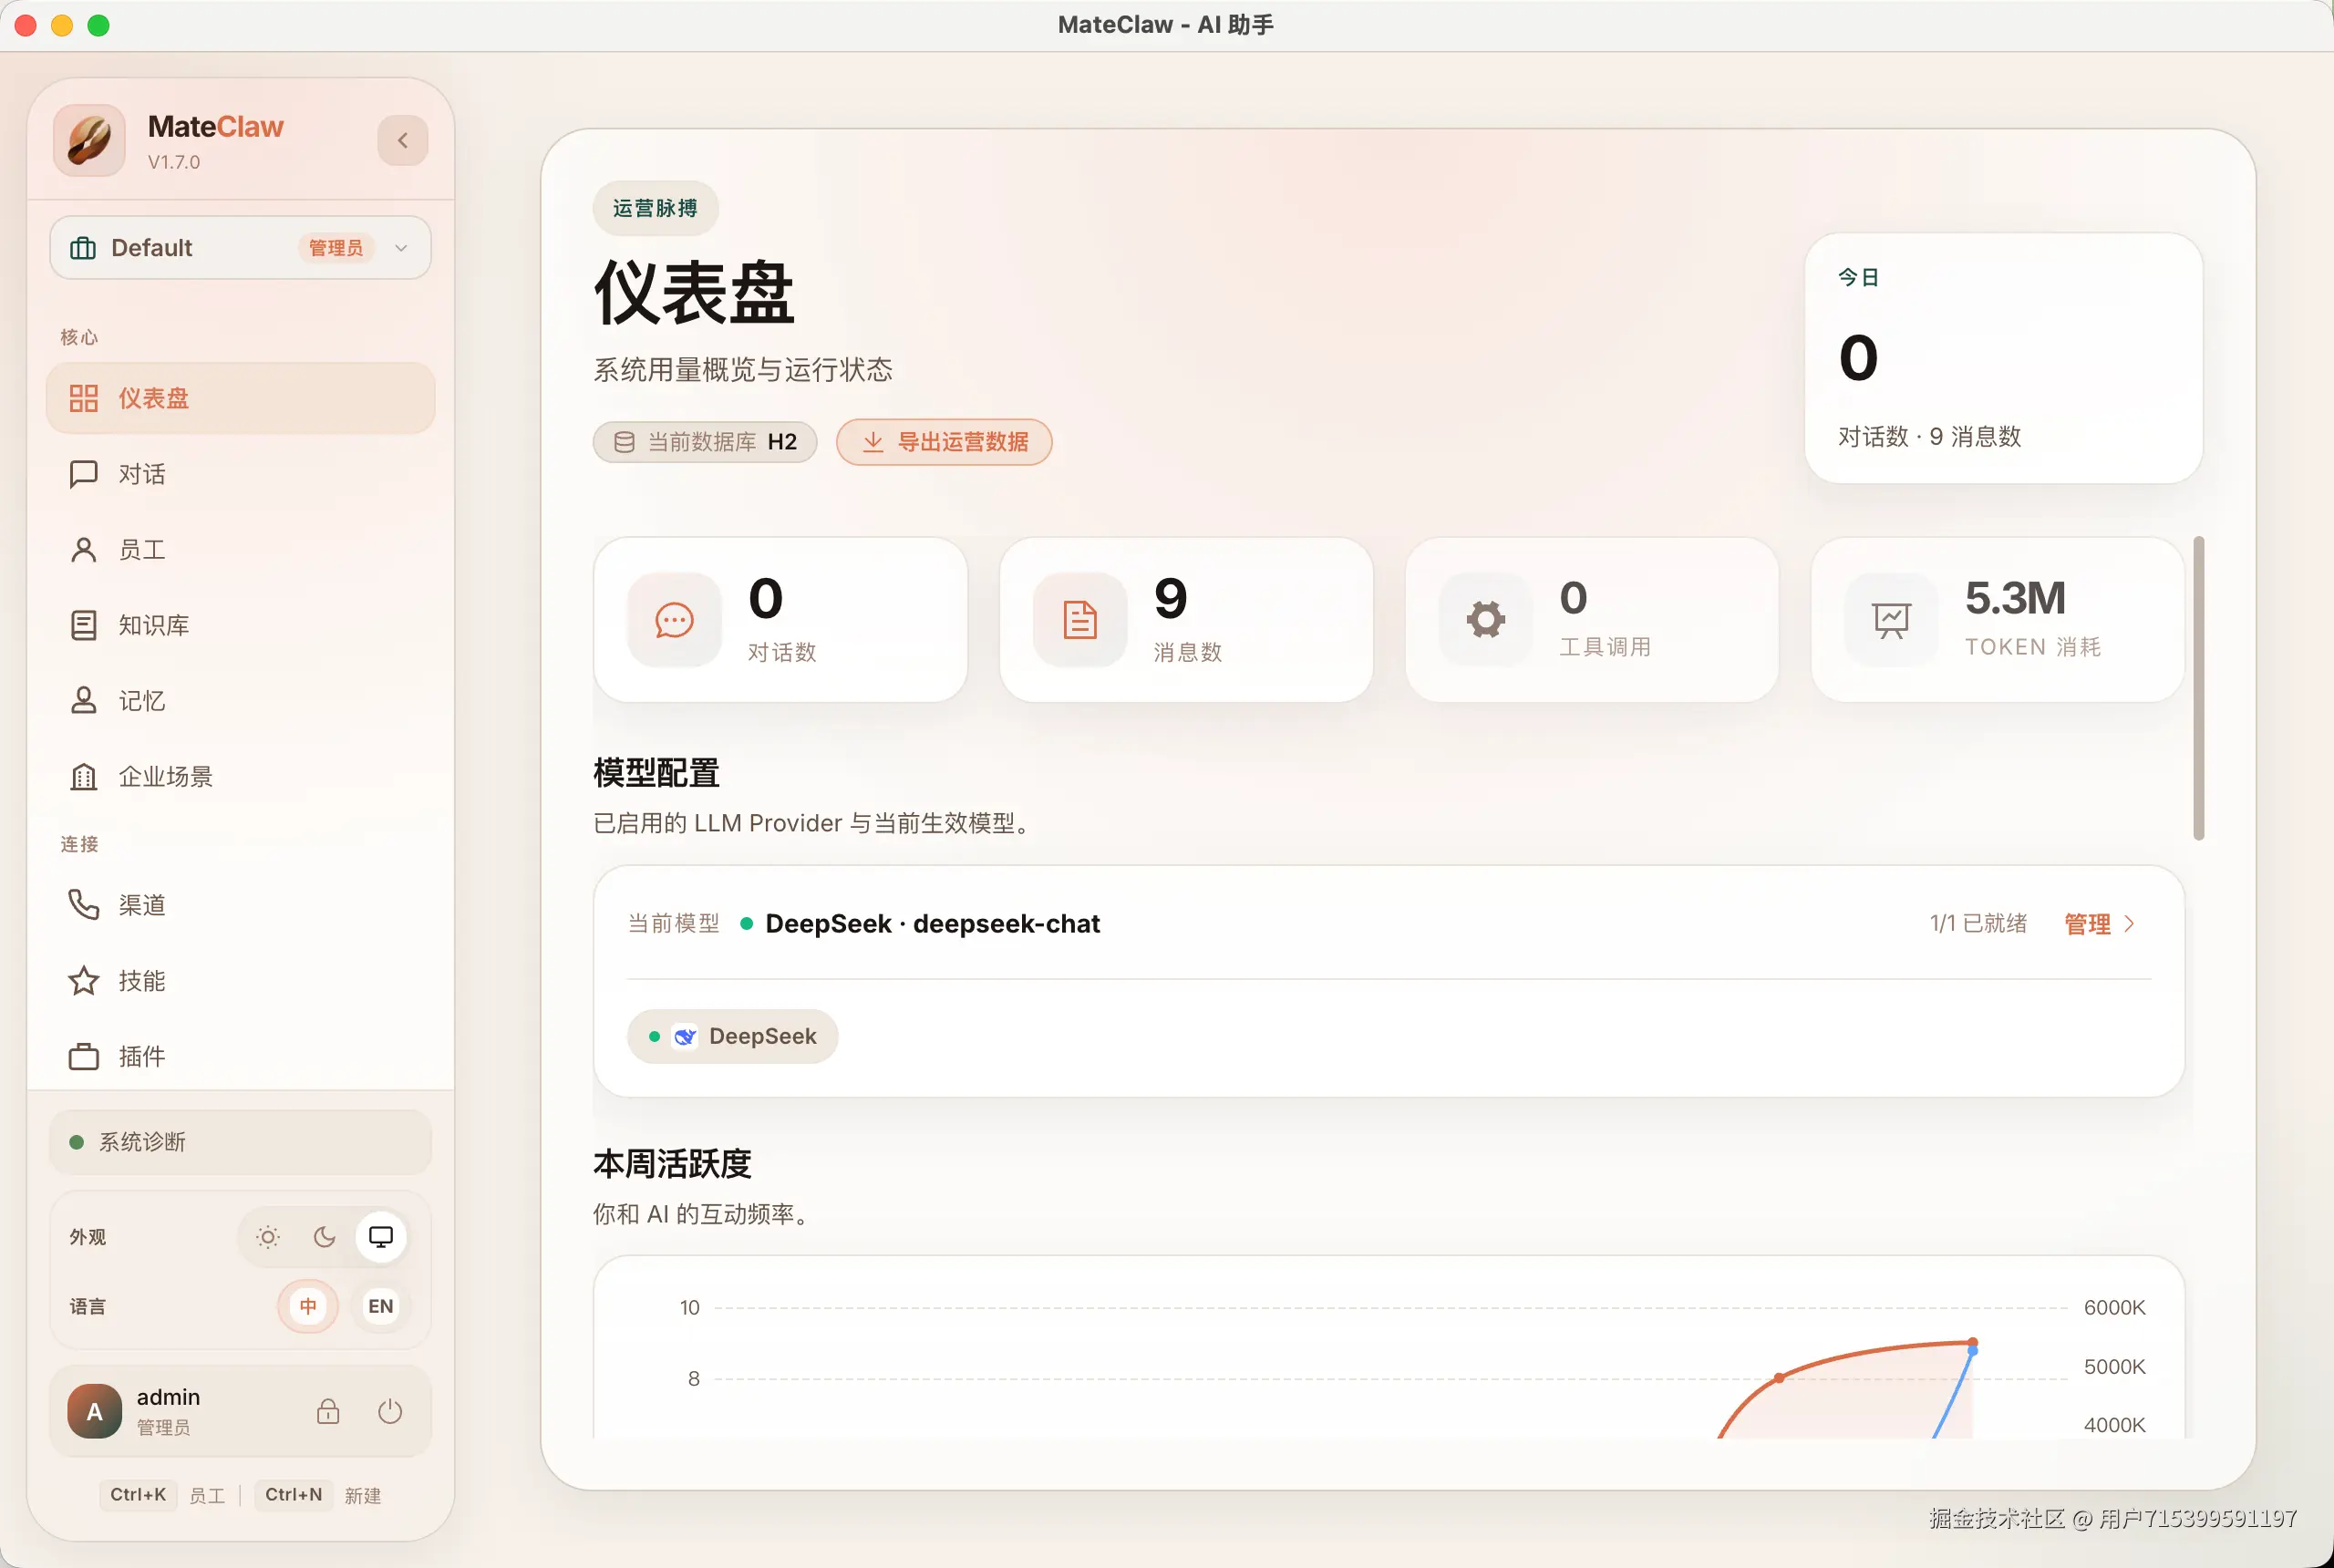Click the blue data point on activity chart
The height and width of the screenshot is (1568, 2334).
pyautogui.click(x=1972, y=1352)
